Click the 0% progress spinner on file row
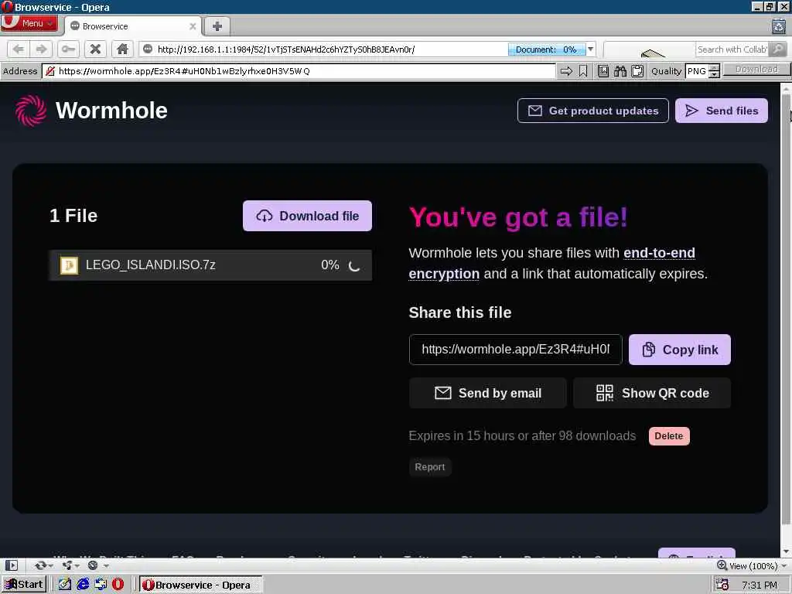Screen dimensions: 792x594 pos(354,266)
